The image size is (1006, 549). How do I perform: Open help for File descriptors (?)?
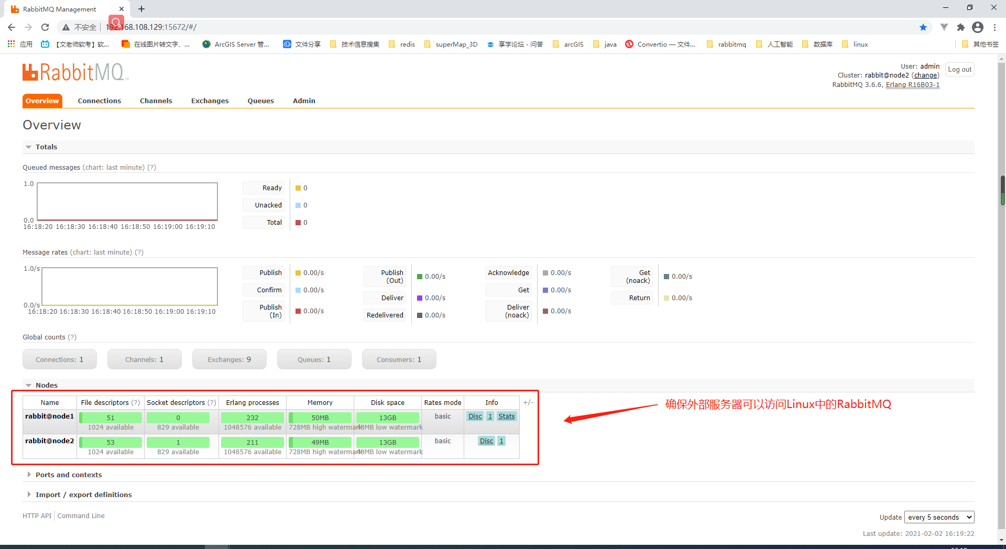point(135,403)
